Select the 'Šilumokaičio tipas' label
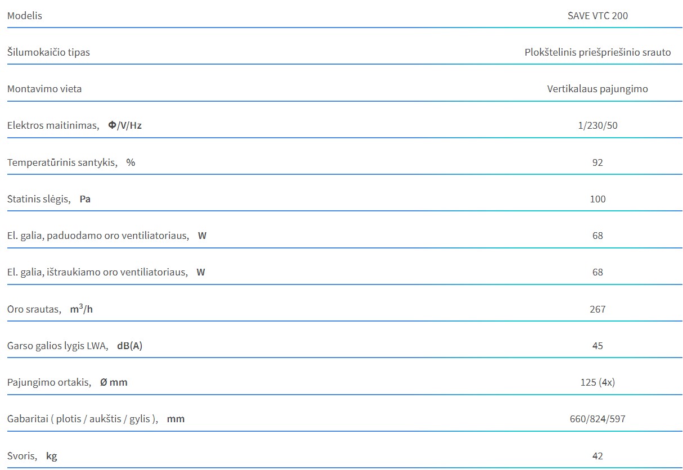 click(48, 52)
